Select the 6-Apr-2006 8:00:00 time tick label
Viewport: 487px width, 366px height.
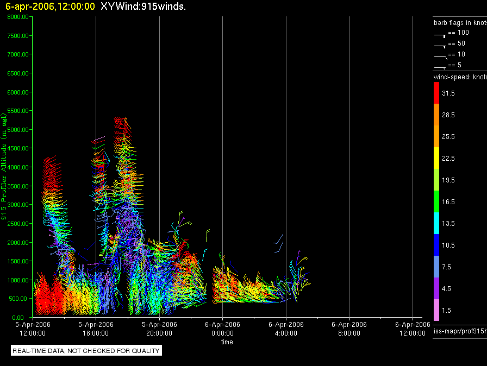(x=349, y=328)
